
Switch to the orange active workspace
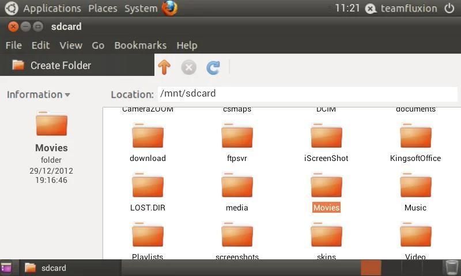click(371, 267)
